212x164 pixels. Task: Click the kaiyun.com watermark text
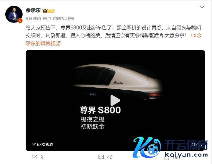186,155
